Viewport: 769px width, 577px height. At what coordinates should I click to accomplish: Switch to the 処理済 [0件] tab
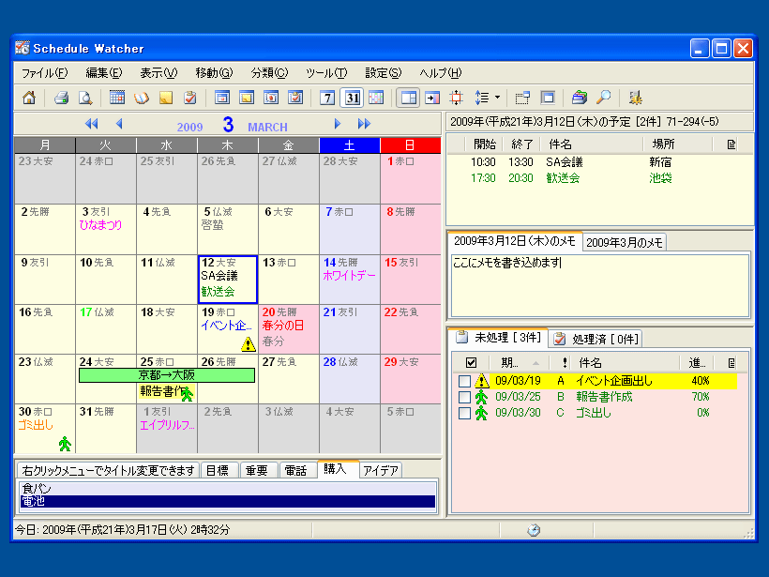click(596, 339)
